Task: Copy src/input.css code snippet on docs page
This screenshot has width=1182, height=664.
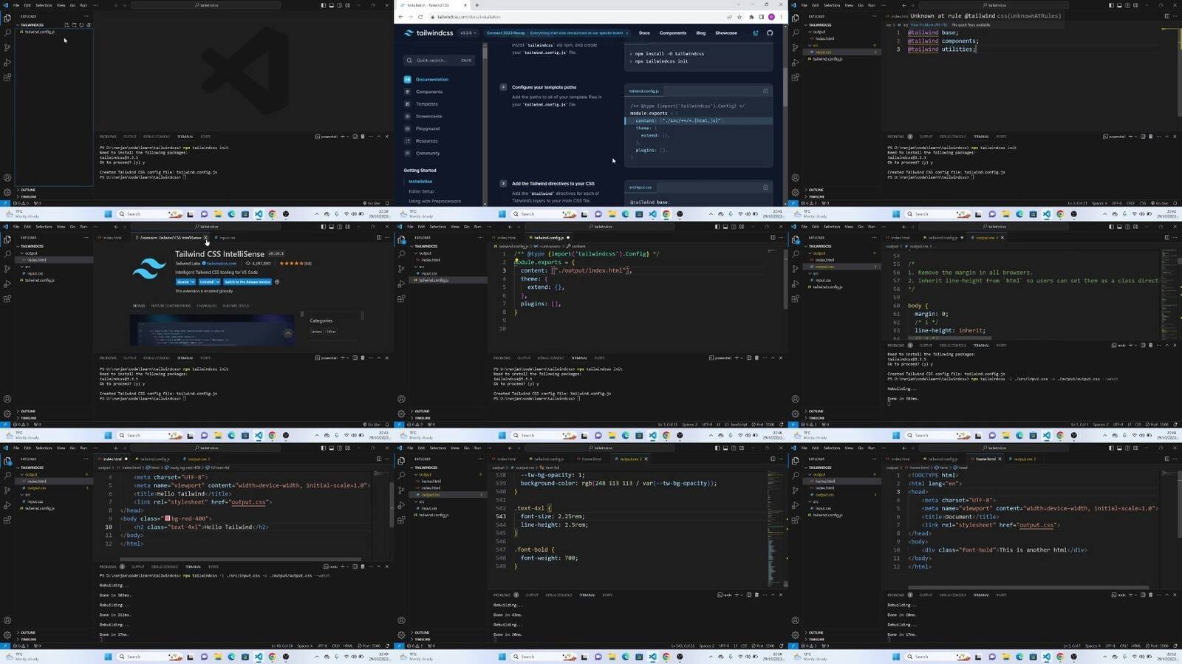Action: click(765, 187)
